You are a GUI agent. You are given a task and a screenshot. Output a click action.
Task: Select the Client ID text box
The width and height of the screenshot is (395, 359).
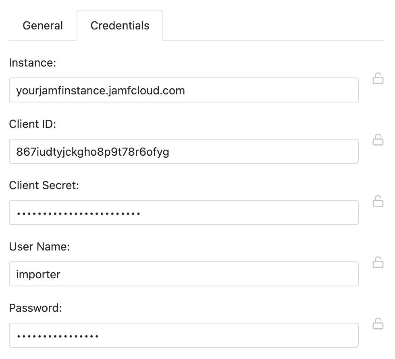(184, 151)
